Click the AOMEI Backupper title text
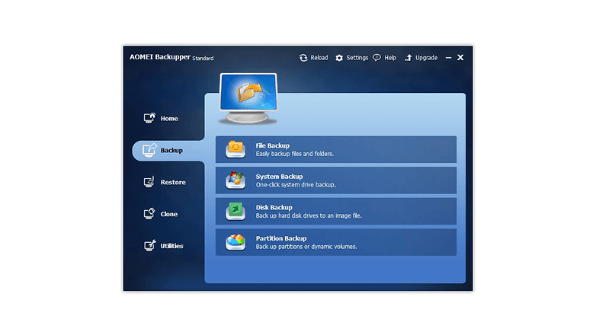 160,57
